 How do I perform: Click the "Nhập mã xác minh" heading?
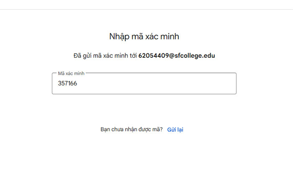click(144, 36)
